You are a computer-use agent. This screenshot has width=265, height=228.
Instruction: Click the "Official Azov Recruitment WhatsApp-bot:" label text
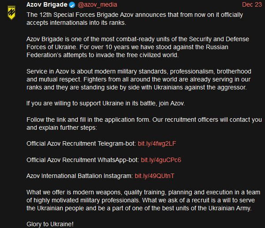click(83, 160)
